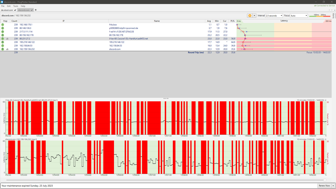Click the timeline graph icon beside hop 8
Image resolution: width=336 pixels, height=189 pixels.
coord(7,49)
